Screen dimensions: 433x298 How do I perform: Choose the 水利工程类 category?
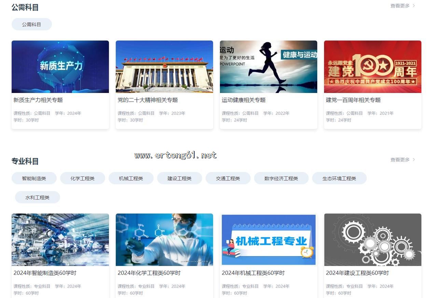pos(37,198)
